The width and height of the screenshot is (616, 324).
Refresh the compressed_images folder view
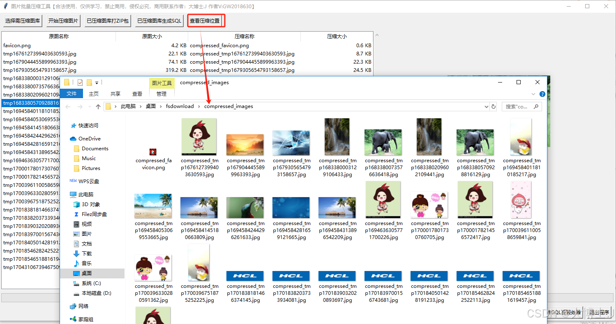[x=494, y=107]
